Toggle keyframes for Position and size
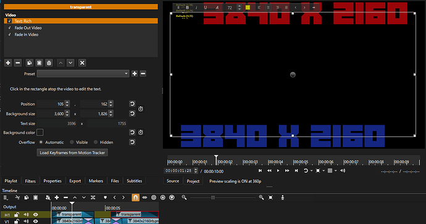Image resolution: width=426 pixels, height=224 pixels. pos(141,109)
